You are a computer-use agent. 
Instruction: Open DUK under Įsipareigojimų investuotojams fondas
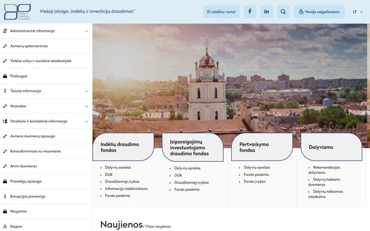click(178, 175)
